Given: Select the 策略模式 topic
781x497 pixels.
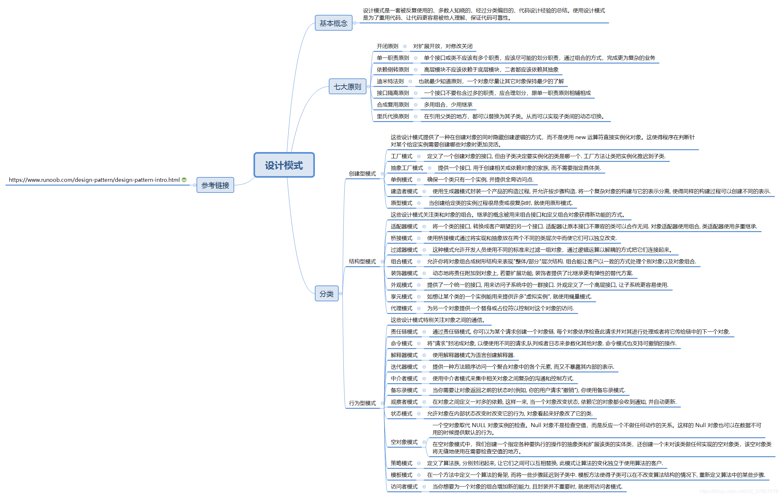Looking at the screenshot, I should (401, 463).
